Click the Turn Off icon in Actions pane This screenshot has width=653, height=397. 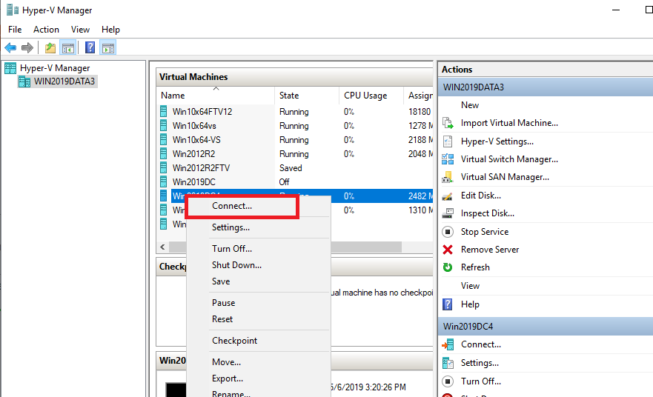(448, 381)
